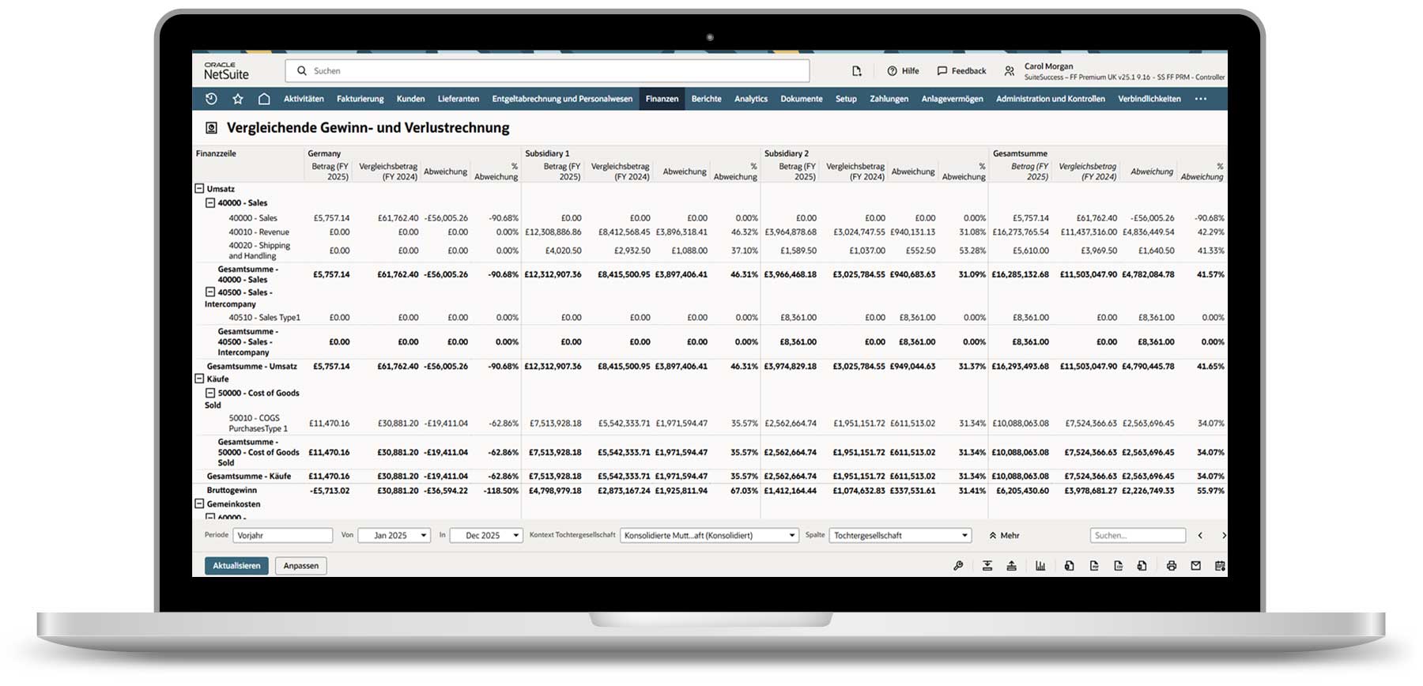The height and width of the screenshot is (686, 1423).
Task: Open the bar chart graph icon
Action: [x=1040, y=566]
